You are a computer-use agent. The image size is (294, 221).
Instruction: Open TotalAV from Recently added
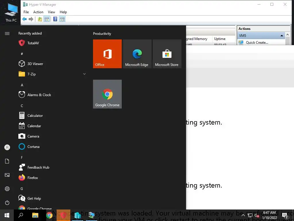tap(29, 43)
